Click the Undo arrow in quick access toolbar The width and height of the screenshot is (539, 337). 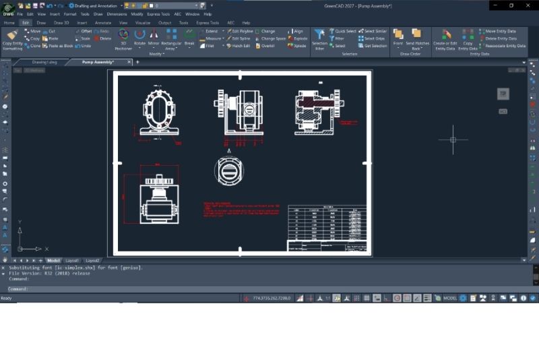point(49,5)
